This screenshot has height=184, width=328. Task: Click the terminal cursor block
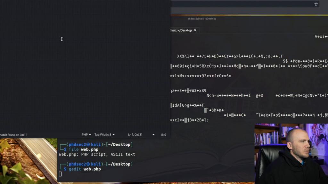click(60, 174)
